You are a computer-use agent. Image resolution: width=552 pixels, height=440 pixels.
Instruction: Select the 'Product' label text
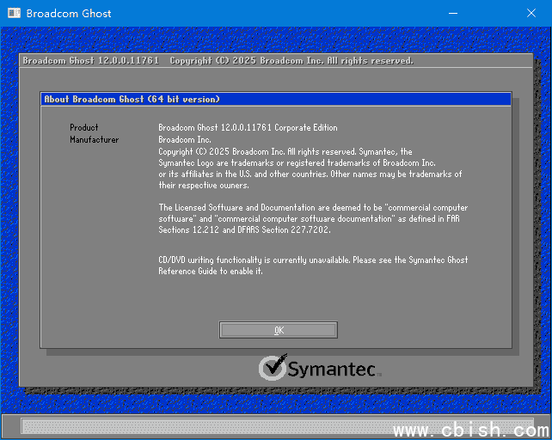tap(83, 127)
